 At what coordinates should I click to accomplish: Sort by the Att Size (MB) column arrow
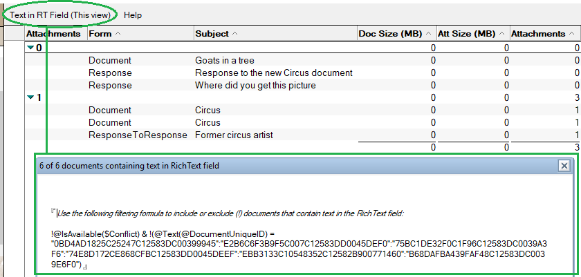coord(502,34)
